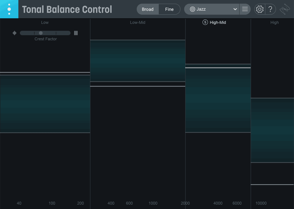Select the High band label

click(x=275, y=23)
